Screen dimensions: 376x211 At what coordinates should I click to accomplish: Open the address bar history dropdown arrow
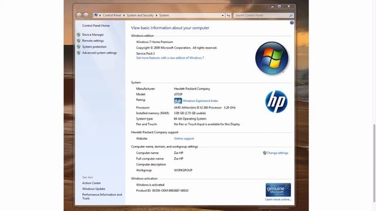tap(223, 15)
